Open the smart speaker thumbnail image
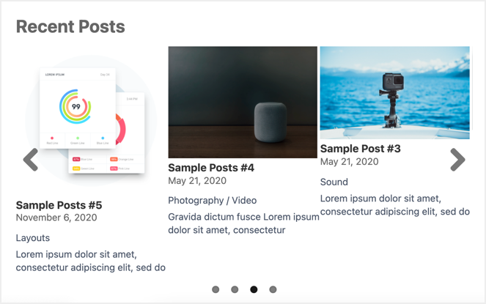The width and height of the screenshot is (486, 304). click(243, 102)
